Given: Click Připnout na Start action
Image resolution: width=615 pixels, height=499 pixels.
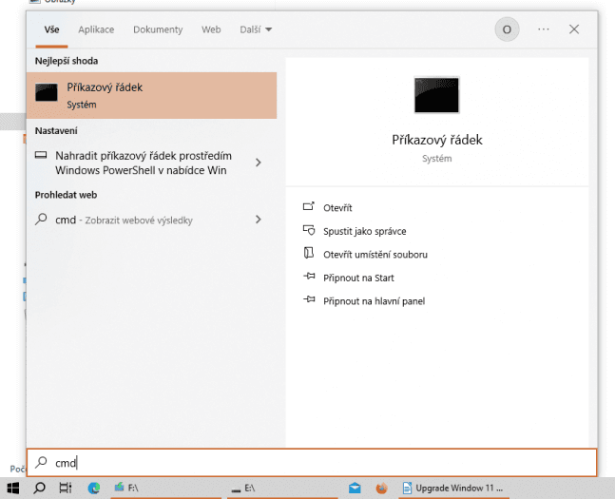Looking at the screenshot, I should click(x=358, y=278).
